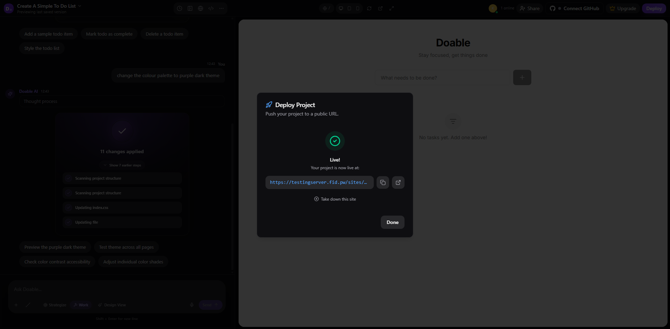Select desktop preview device
670x329 pixels.
341,8
